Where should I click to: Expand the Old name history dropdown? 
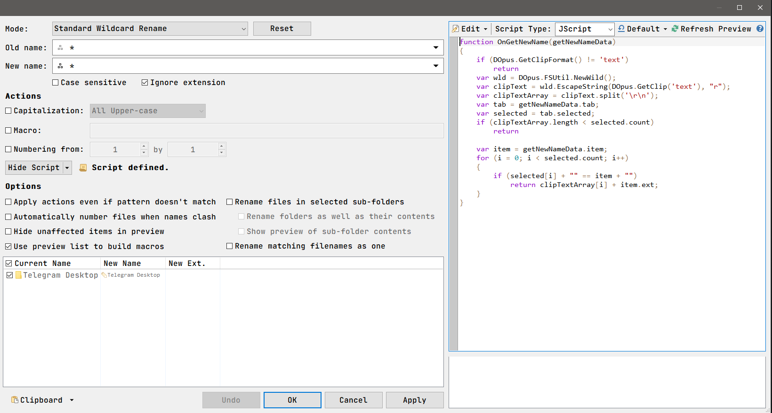436,47
